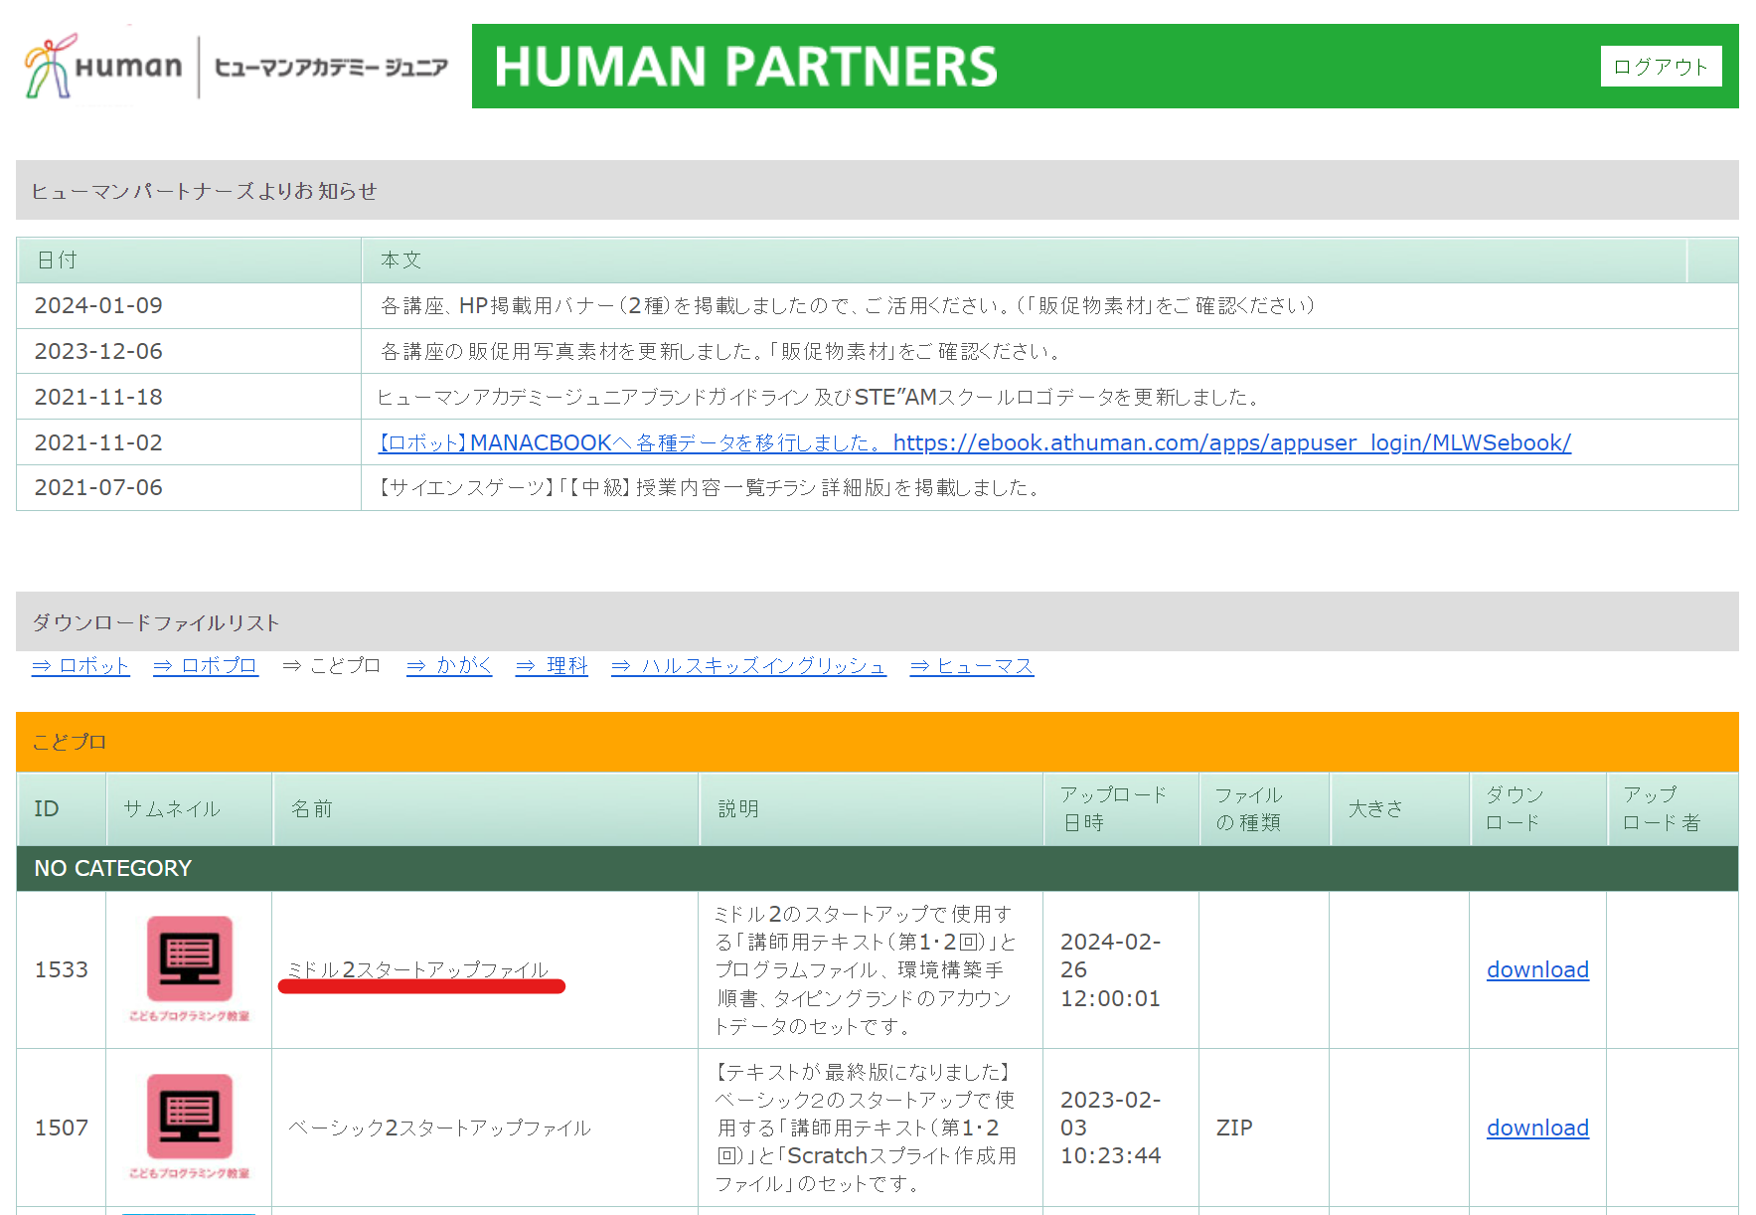
Task: Download the ベーシック2スタートアップファイル ZIP
Action: (x=1537, y=1128)
